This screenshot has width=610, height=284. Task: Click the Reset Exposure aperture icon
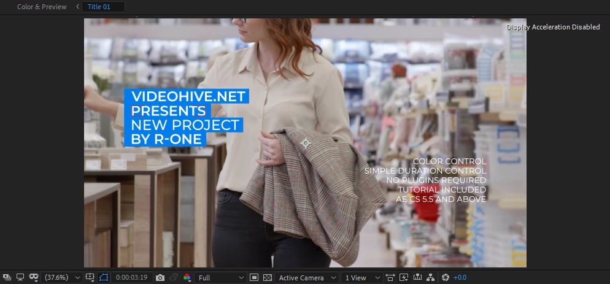(x=446, y=277)
